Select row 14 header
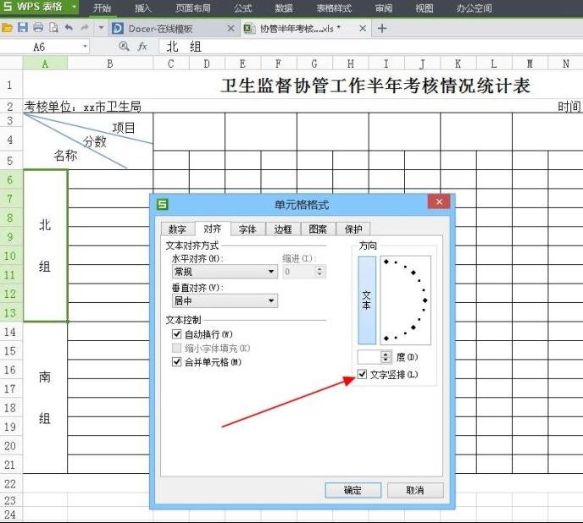Screen dimensions: 583x523 (x=10, y=332)
